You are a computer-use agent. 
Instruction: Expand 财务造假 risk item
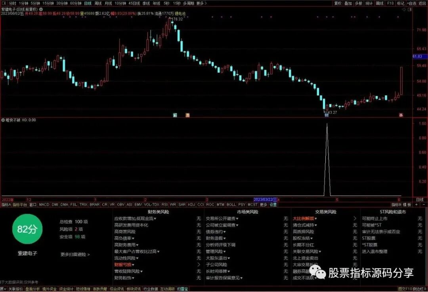click(x=216, y=238)
